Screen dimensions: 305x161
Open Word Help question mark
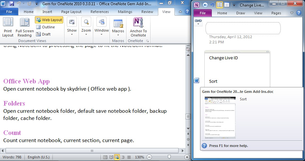(187, 11)
